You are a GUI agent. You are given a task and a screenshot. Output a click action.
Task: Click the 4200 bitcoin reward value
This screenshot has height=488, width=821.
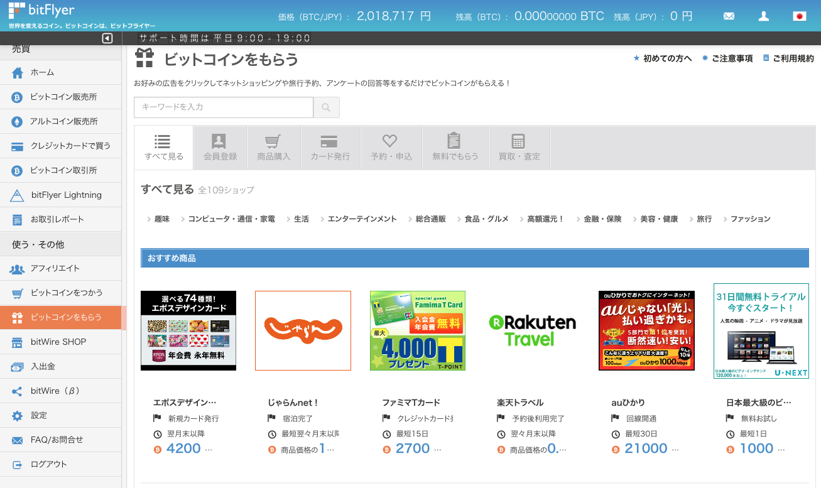pyautogui.click(x=183, y=448)
